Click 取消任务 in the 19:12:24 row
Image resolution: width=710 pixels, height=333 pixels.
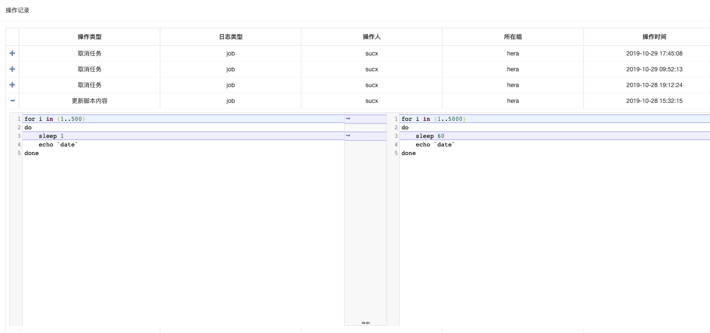[90, 85]
